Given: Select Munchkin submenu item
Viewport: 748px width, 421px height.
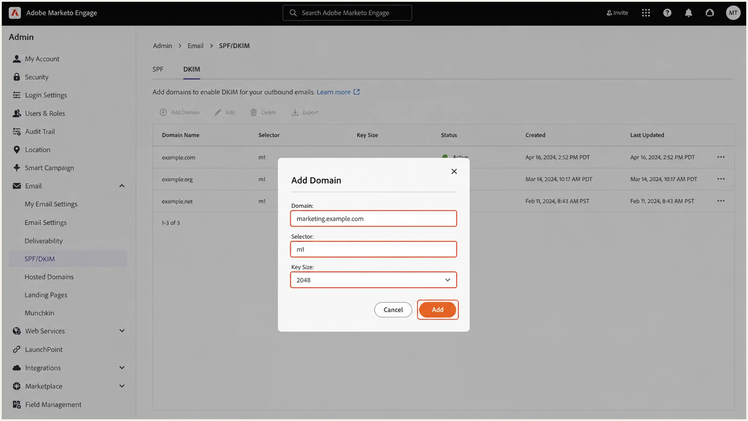Looking at the screenshot, I should (39, 313).
